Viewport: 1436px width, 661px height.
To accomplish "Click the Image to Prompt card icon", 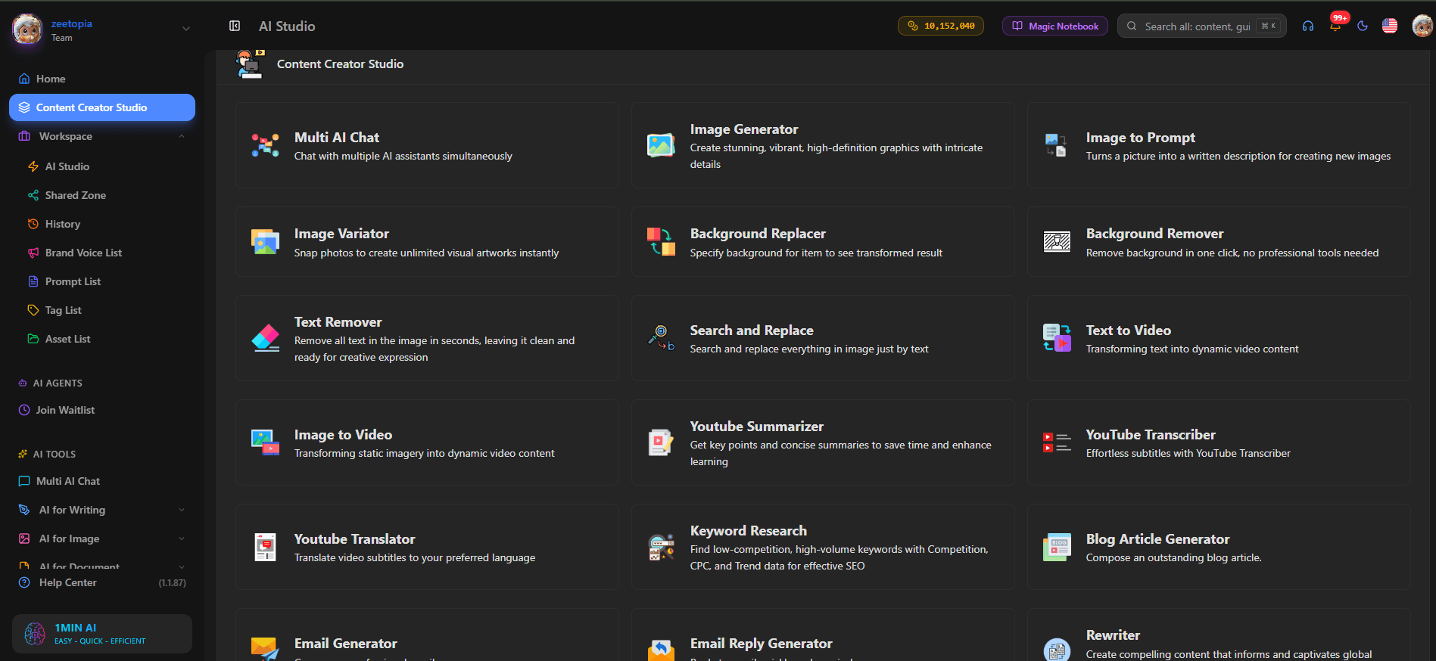I will (1057, 145).
